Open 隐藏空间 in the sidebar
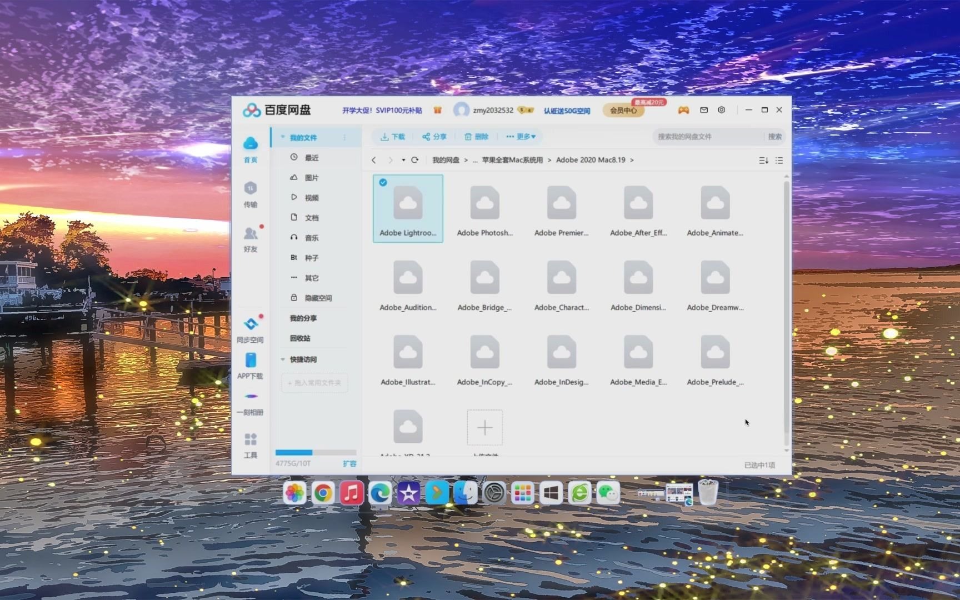Viewport: 960px width, 600px height. (x=317, y=298)
